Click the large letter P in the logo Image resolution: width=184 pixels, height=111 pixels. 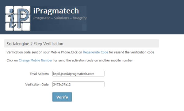point(24,18)
